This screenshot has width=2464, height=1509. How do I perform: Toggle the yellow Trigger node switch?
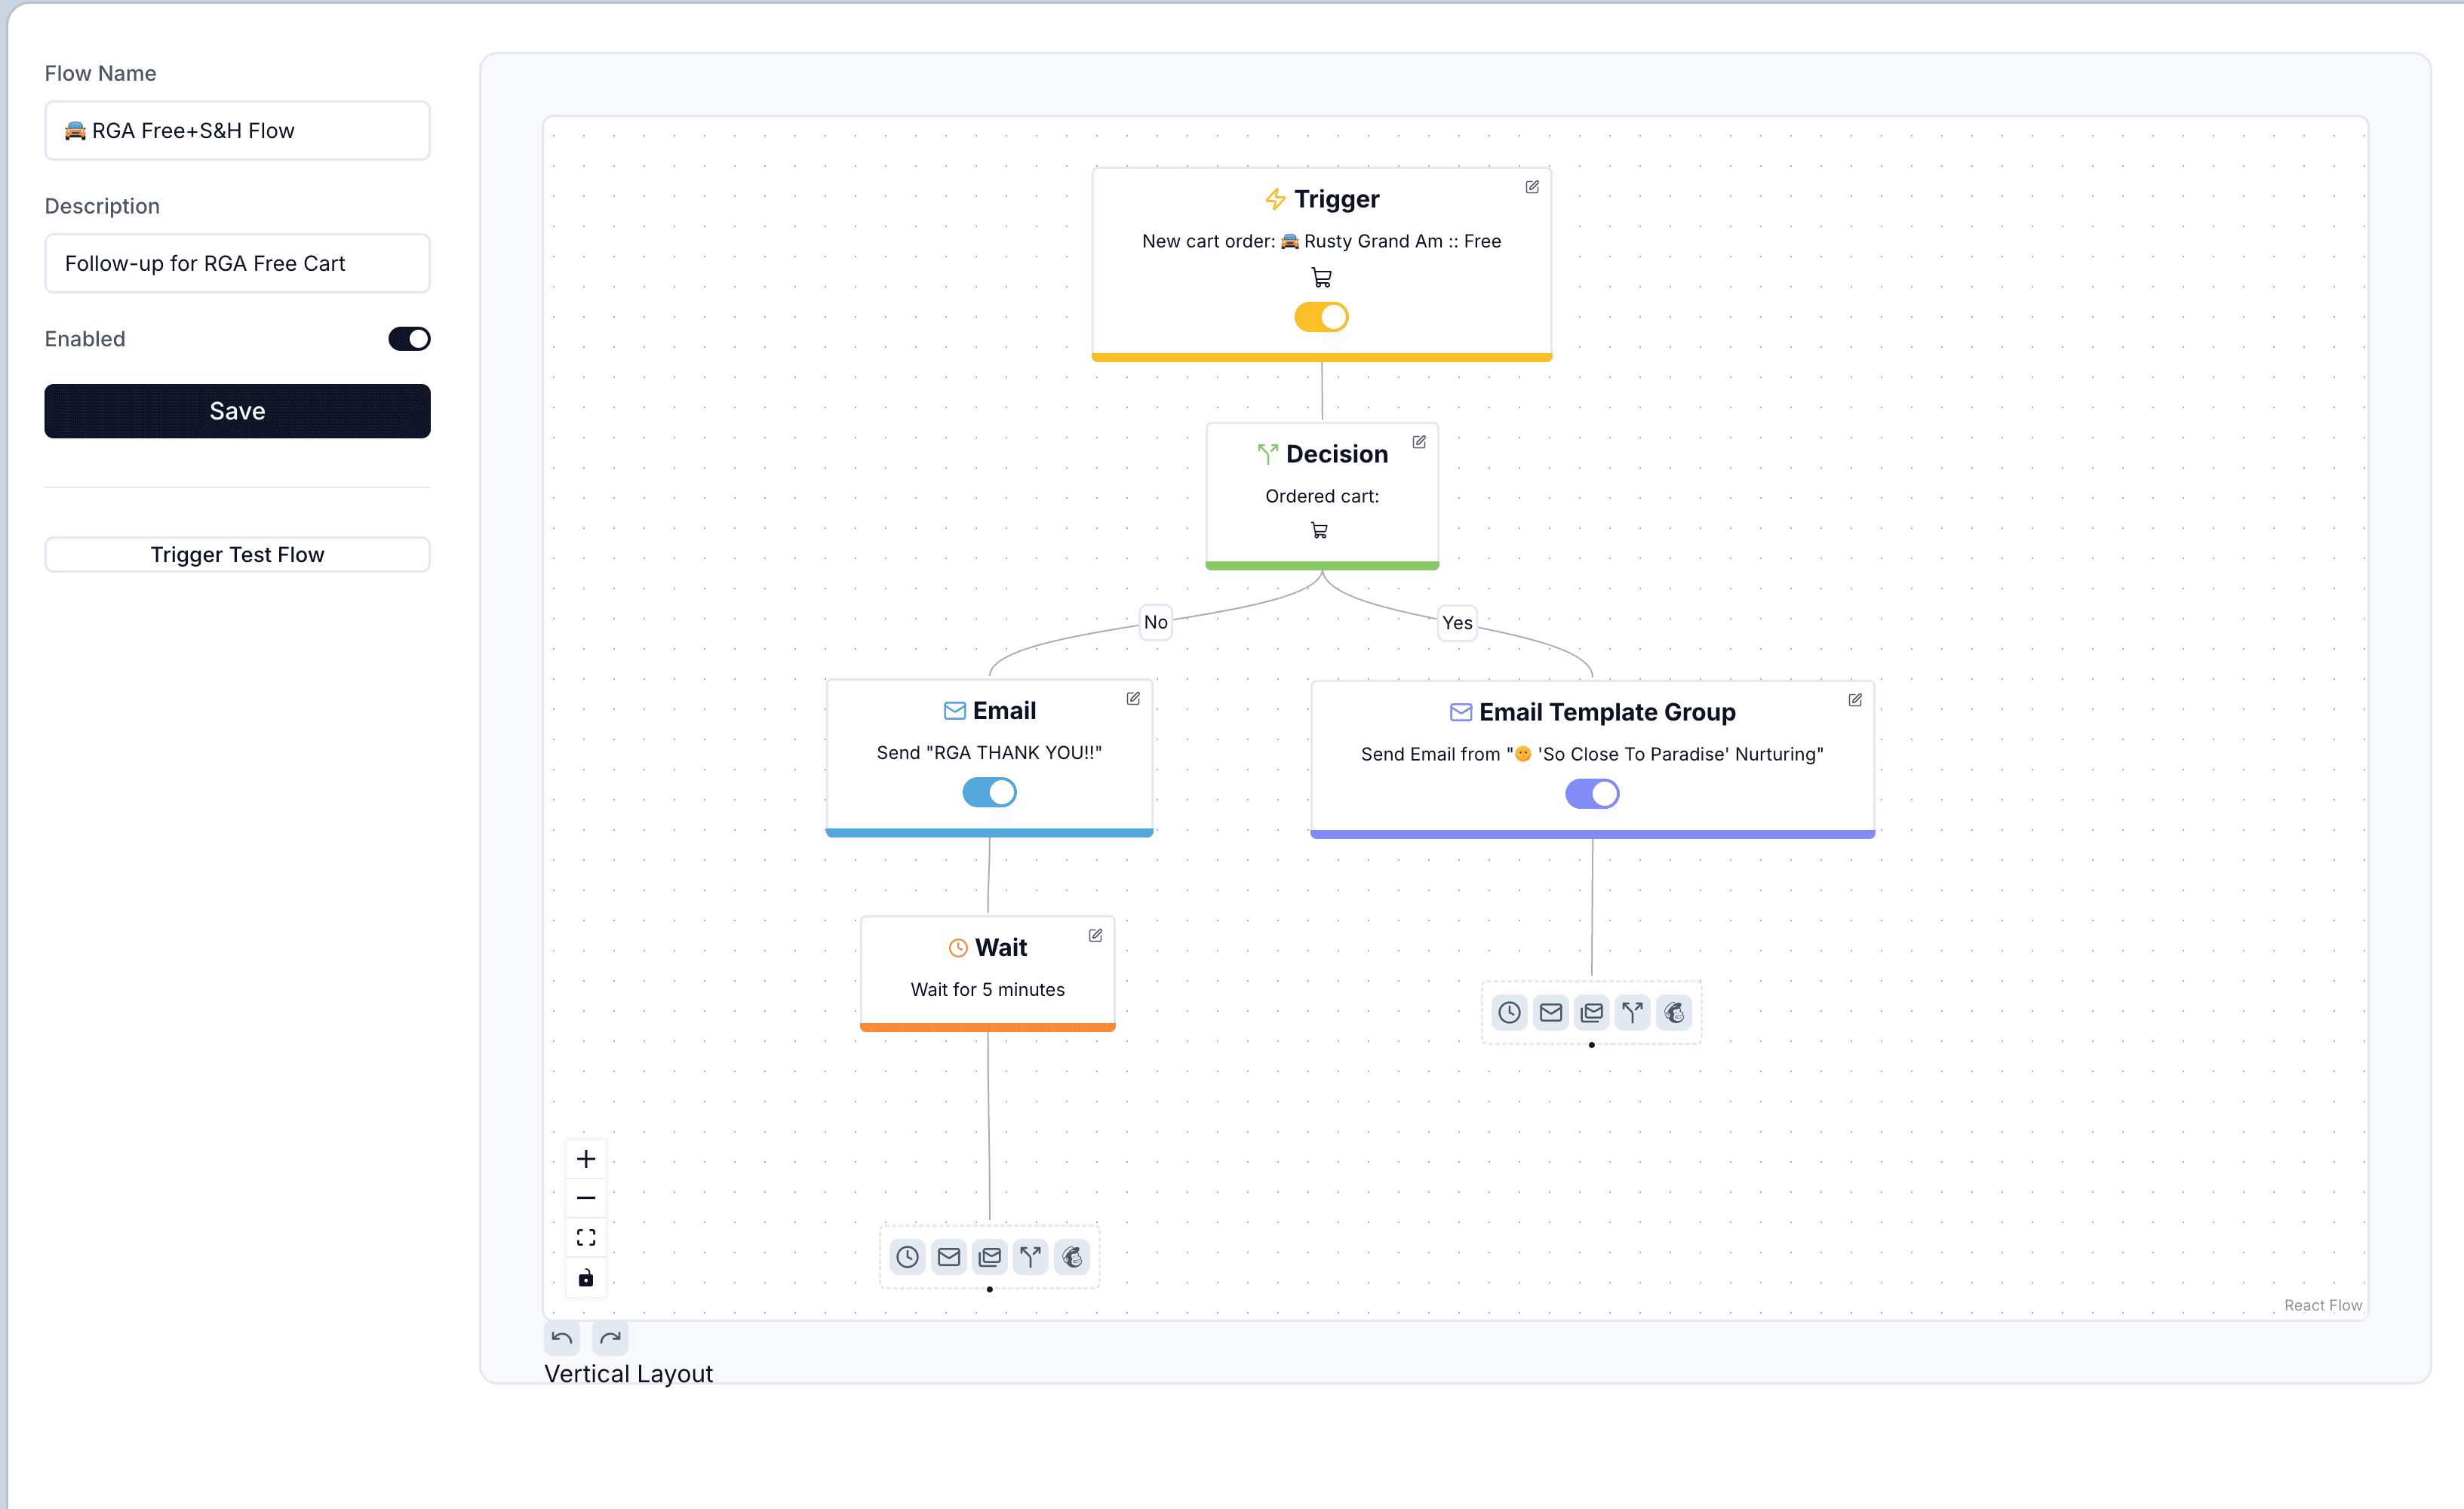1321,317
